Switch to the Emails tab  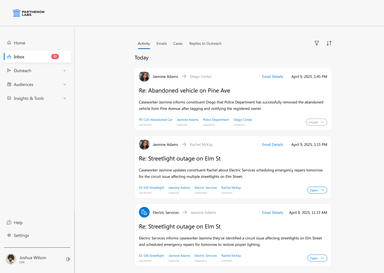coord(162,43)
